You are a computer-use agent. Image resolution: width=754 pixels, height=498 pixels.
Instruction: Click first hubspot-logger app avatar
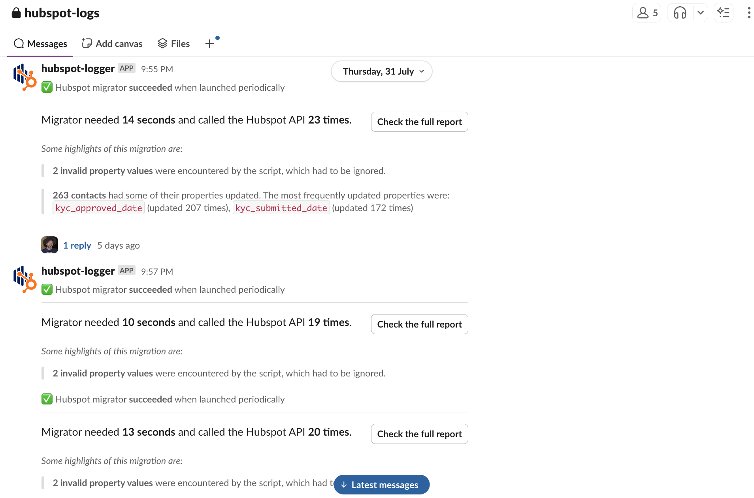coord(25,77)
